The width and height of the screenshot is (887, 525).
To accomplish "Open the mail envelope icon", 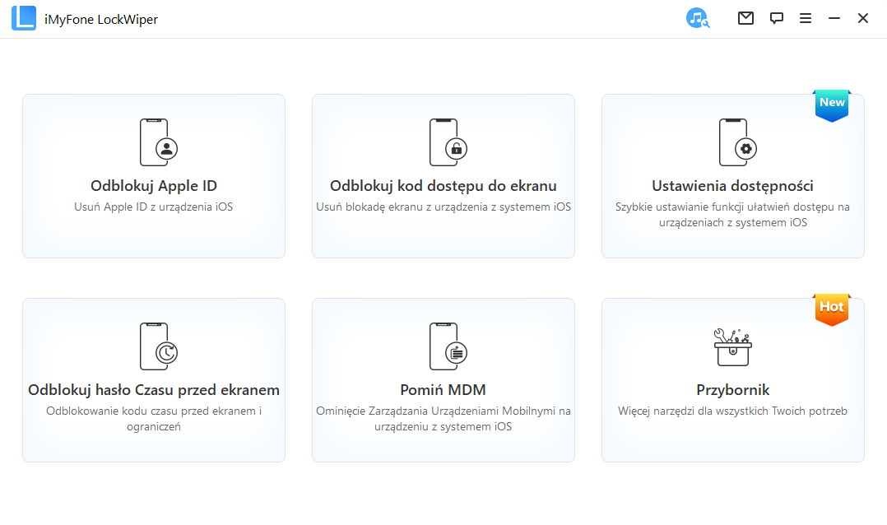I will coord(745,18).
